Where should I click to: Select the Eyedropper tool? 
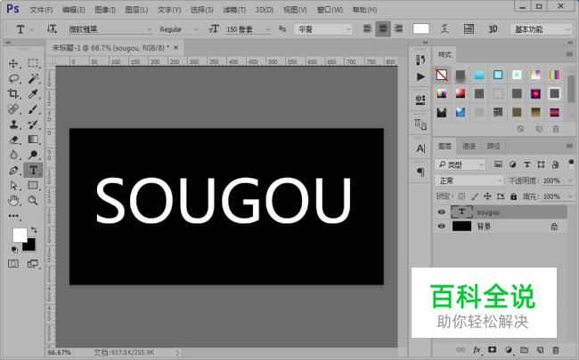point(33,93)
